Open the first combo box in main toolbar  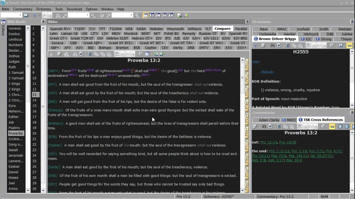pyautogui.click(x=11, y=15)
